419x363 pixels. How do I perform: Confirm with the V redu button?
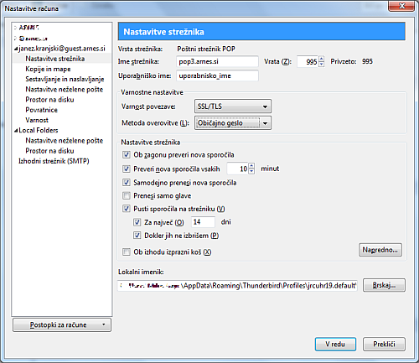point(335,344)
